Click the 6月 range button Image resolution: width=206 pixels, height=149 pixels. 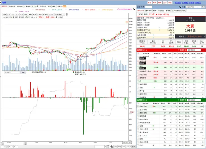[x=119, y=147]
